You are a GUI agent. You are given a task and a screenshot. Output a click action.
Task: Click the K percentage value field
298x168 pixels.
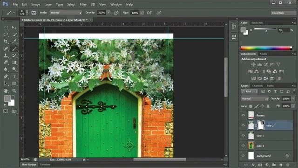284,30
